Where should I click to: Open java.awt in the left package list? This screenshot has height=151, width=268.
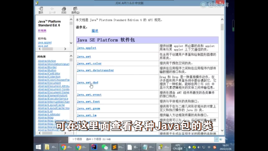coord(43,46)
